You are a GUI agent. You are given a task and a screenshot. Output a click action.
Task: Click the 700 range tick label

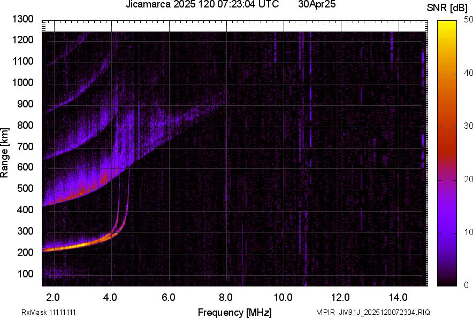25,146
